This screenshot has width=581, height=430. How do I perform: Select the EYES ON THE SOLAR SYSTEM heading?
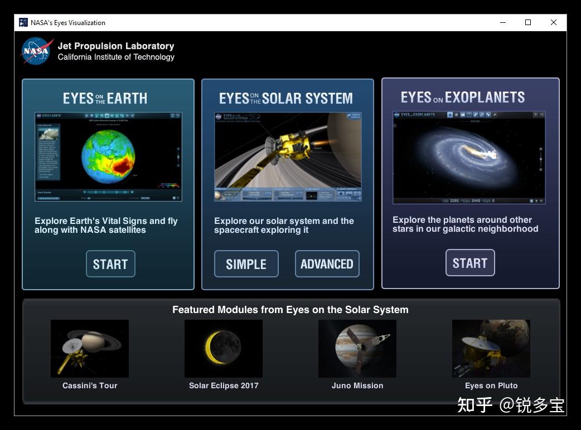point(287,97)
